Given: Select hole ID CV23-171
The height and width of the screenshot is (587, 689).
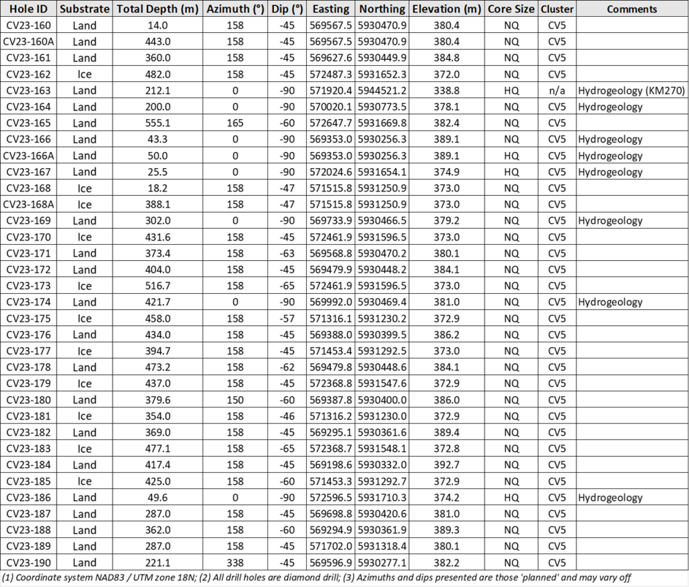Looking at the screenshot, I should tap(28, 253).
